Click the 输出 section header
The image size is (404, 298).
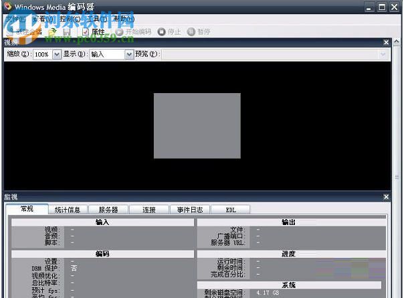292,222
